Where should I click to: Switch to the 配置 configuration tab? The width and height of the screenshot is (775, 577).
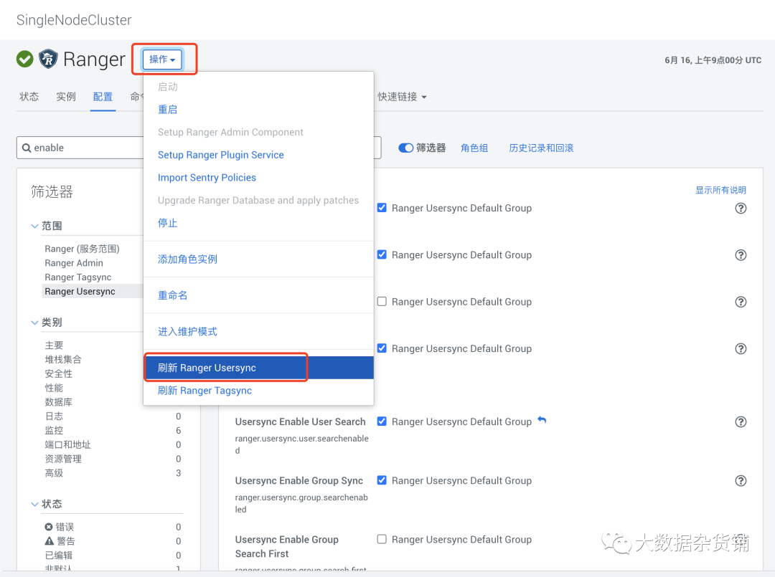coord(103,97)
